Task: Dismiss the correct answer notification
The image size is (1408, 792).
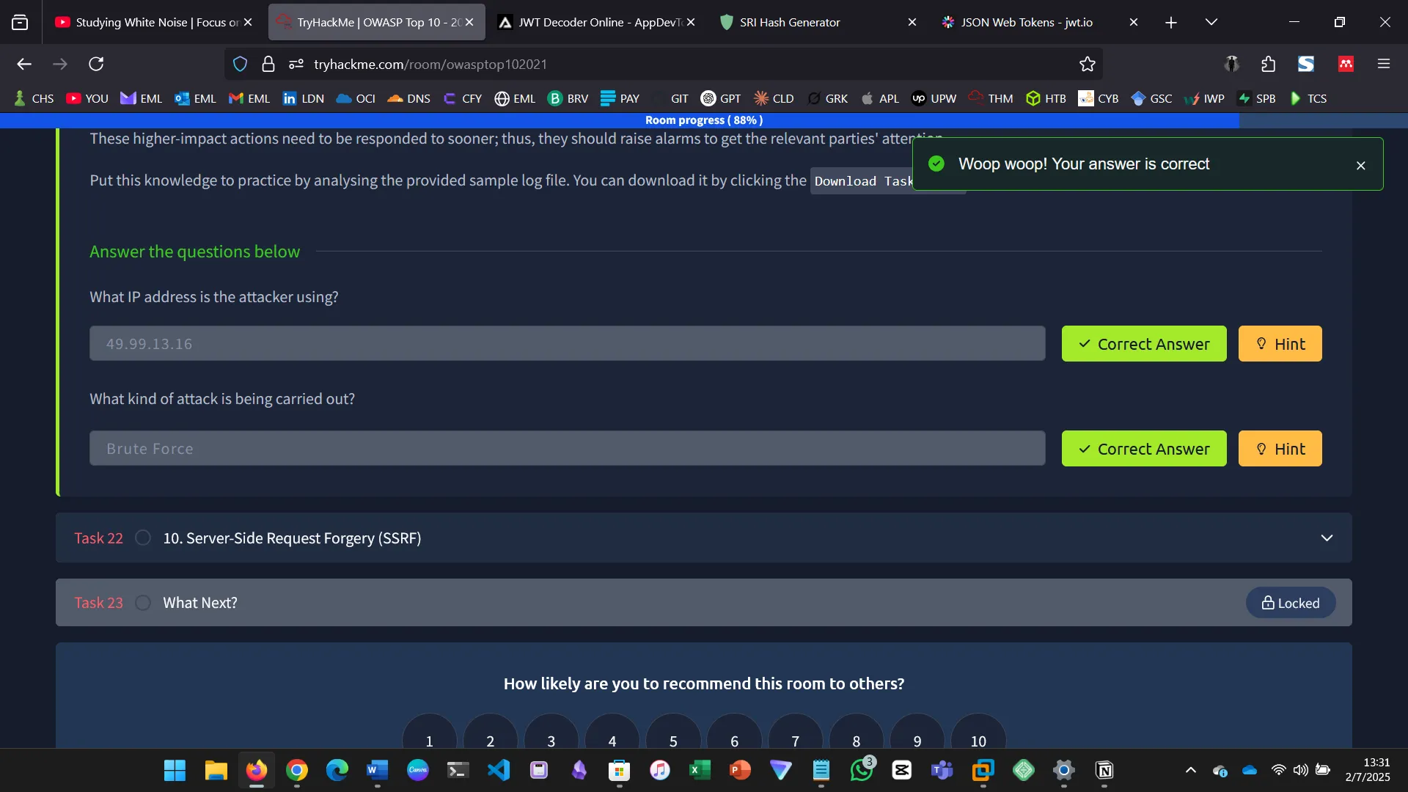Action: click(x=1360, y=166)
